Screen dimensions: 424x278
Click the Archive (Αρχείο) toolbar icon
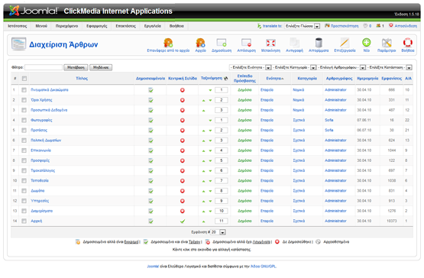pos(200,43)
